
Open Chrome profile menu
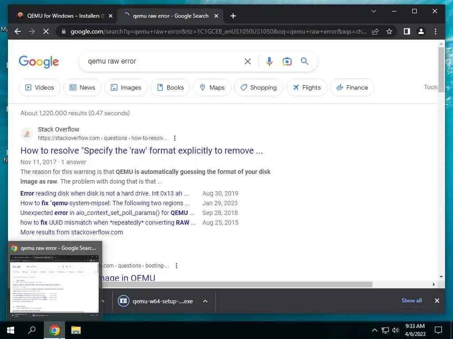421,31
